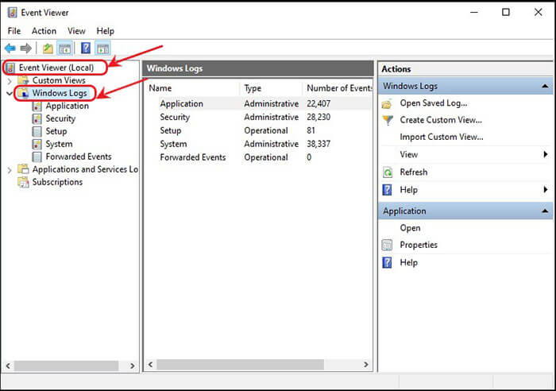Viewport: 556px width, 391px height.
Task: Click the Properties icon in Actions pane
Action: [388, 245]
